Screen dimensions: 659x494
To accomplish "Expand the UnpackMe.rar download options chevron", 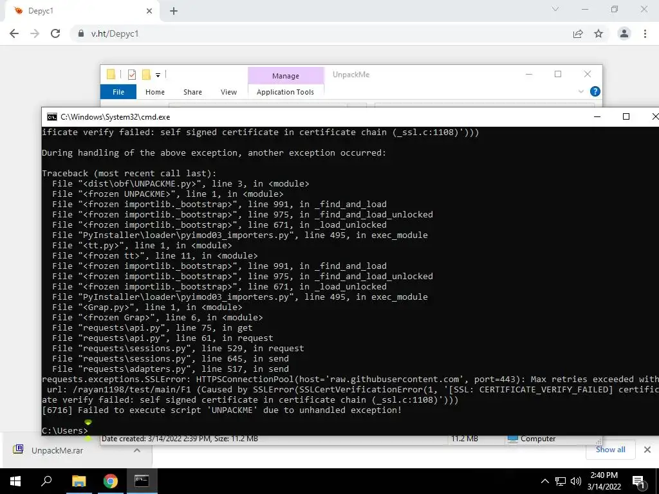I will [136, 450].
